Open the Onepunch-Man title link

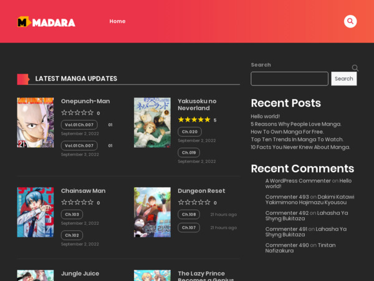click(85, 101)
